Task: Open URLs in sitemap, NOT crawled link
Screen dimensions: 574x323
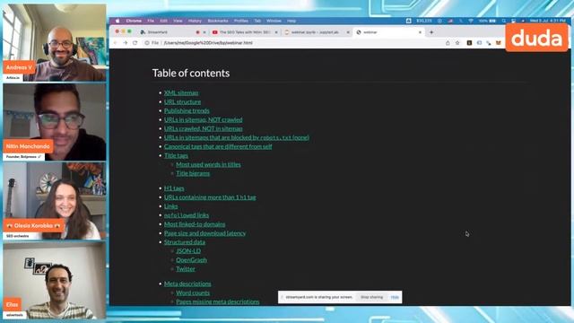Action: [204, 119]
